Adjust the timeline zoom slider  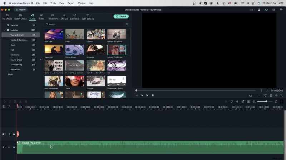[x=266, y=102]
